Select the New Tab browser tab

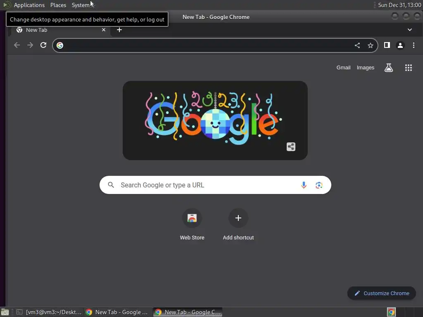(x=59, y=30)
